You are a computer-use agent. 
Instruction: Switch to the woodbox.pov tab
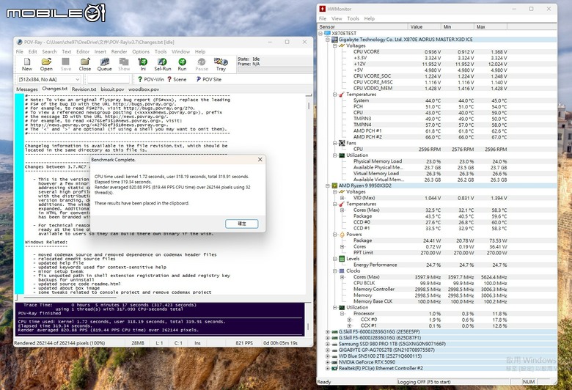(144, 89)
